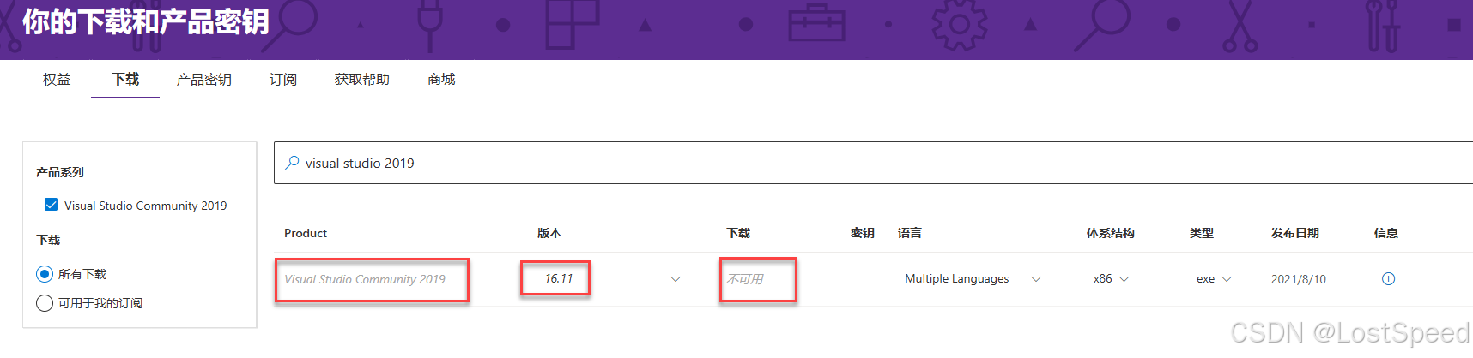Go to the 获取帮助 tab
The image size is (1473, 358).
click(361, 80)
